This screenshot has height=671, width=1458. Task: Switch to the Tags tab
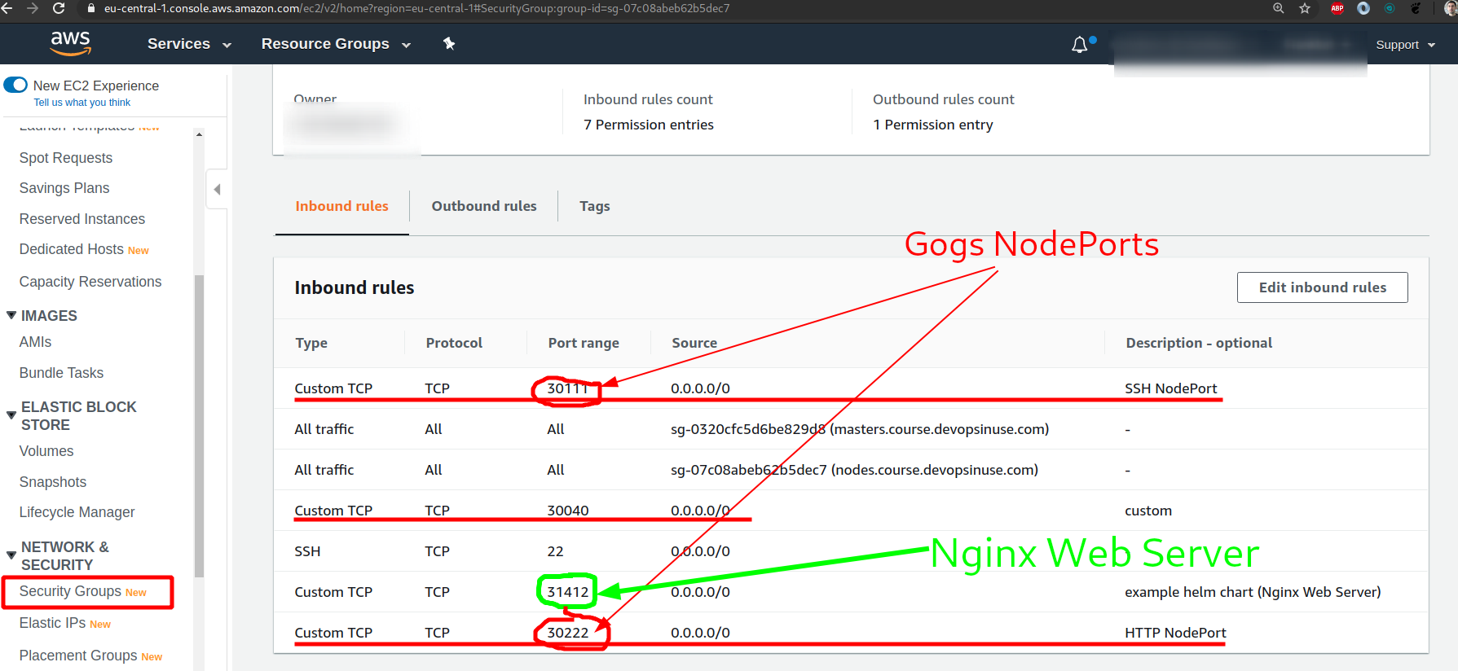[594, 206]
